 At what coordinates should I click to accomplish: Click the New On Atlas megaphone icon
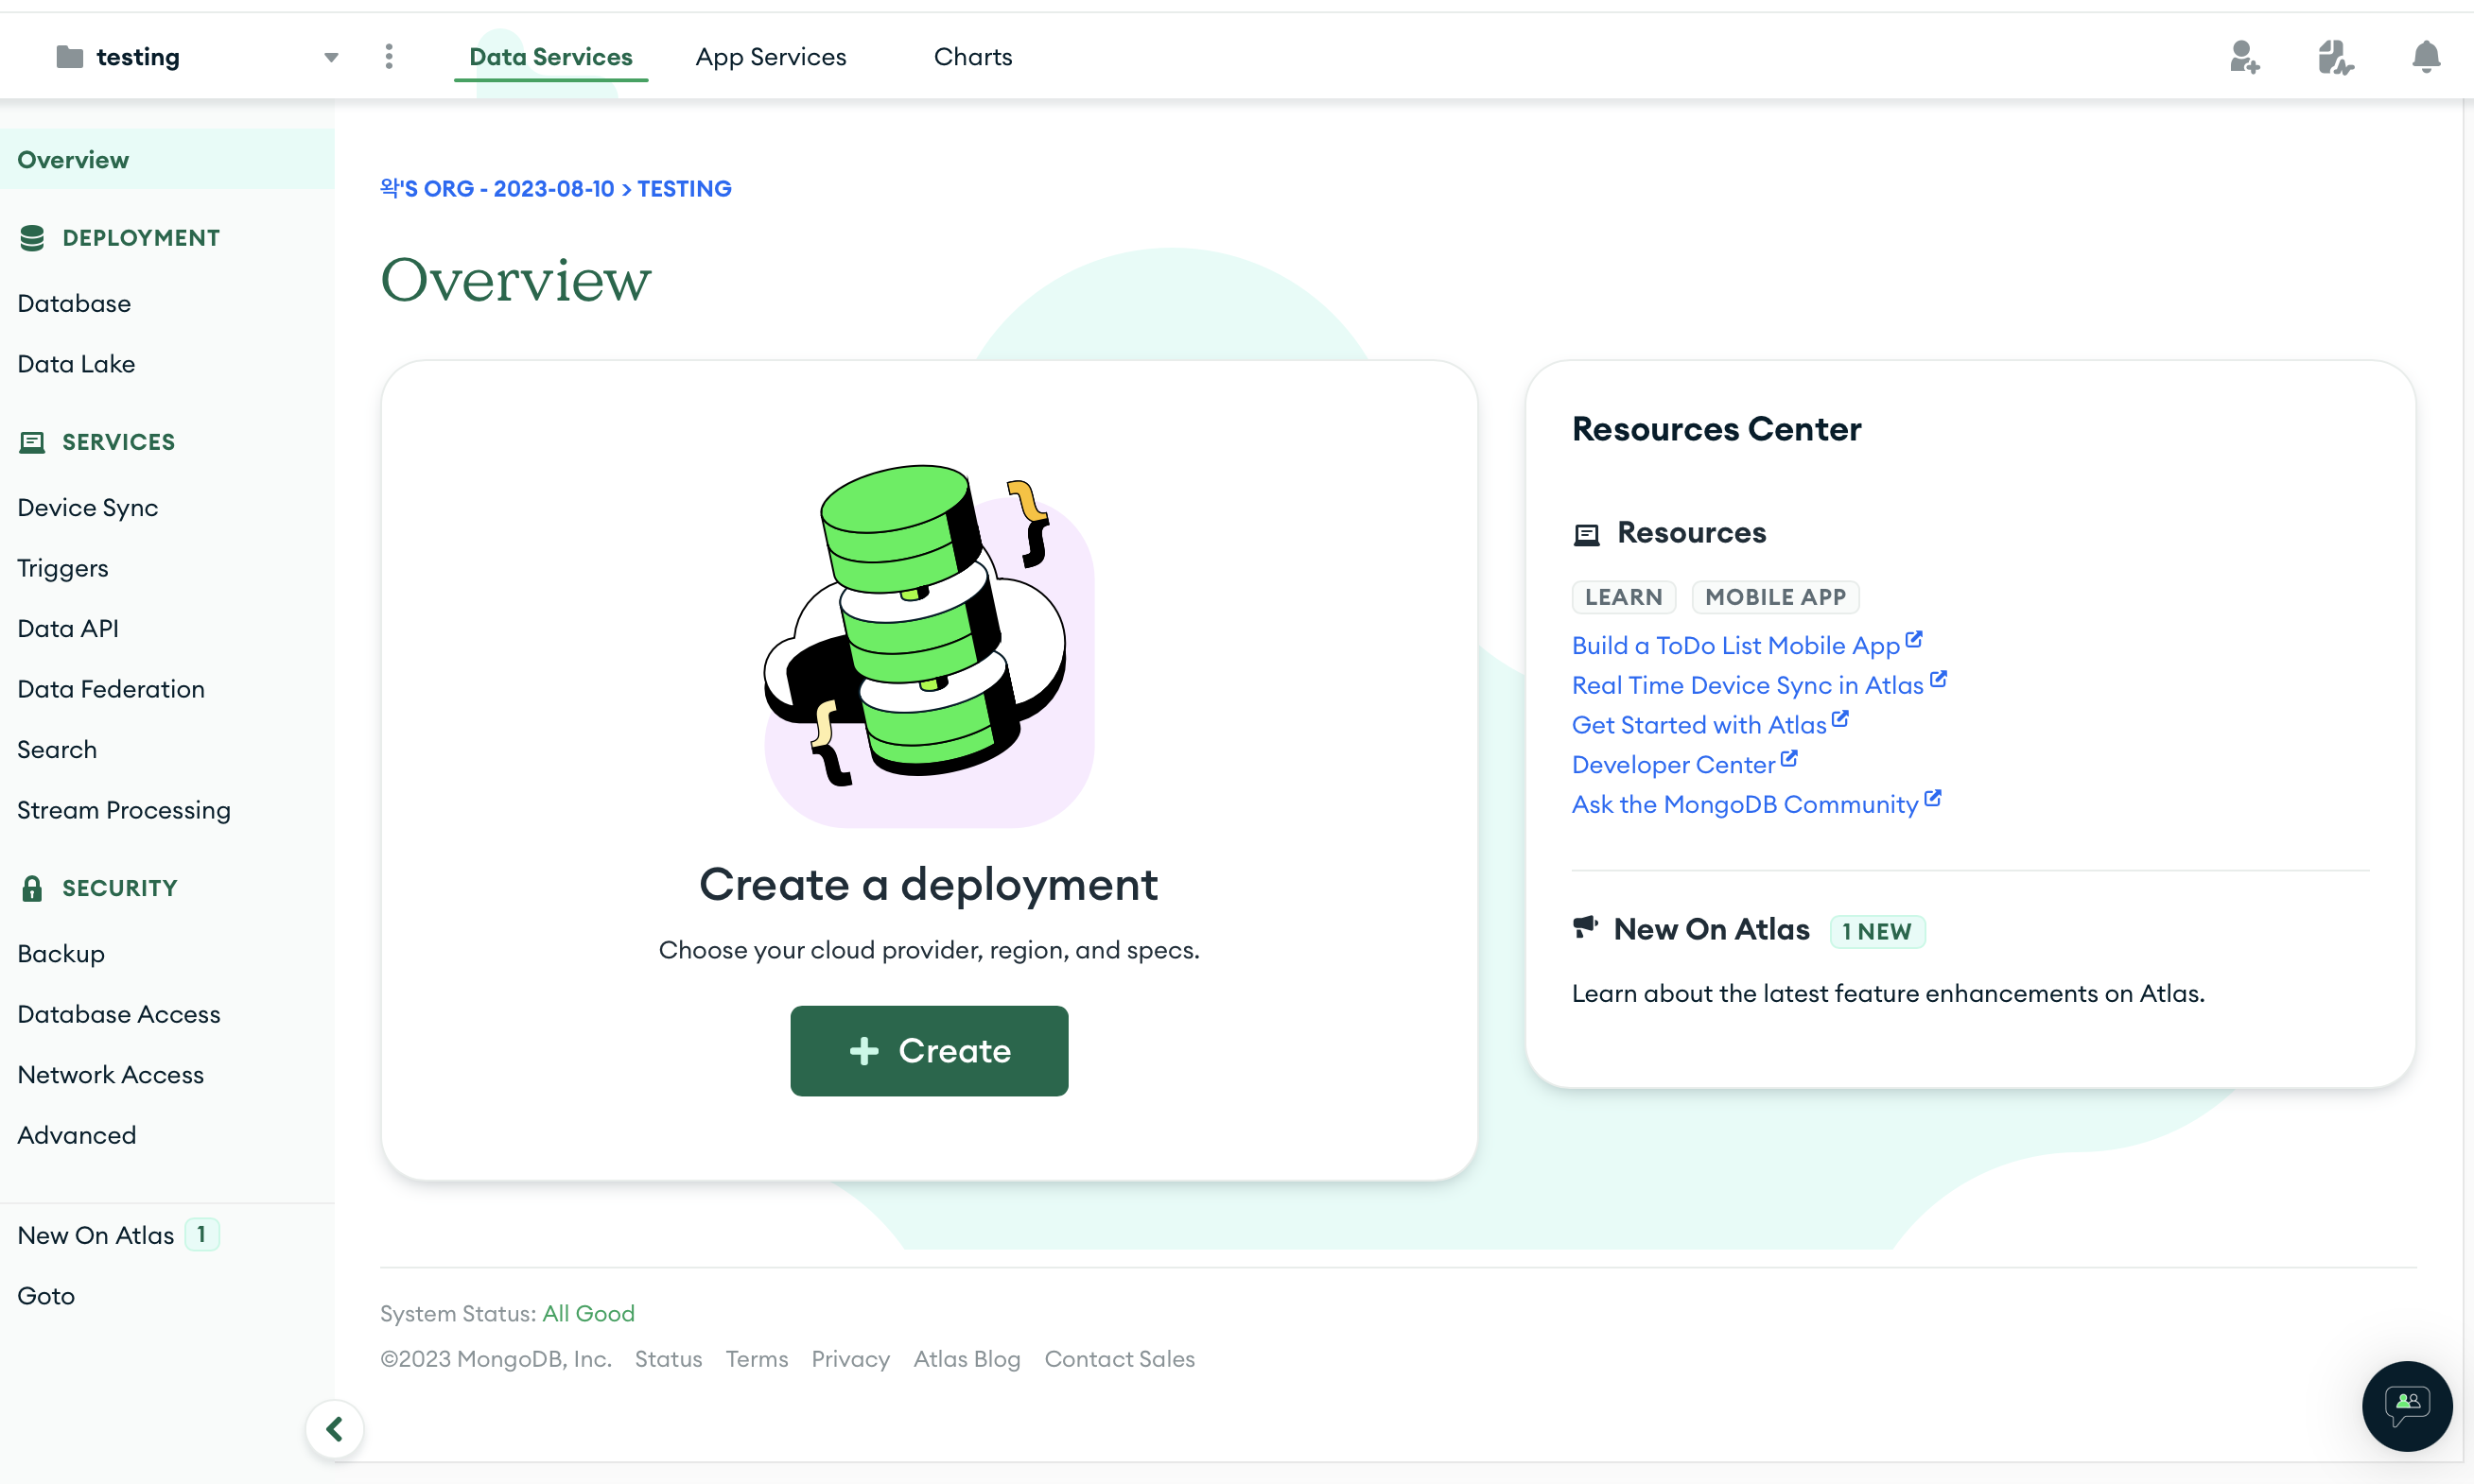point(1585,928)
